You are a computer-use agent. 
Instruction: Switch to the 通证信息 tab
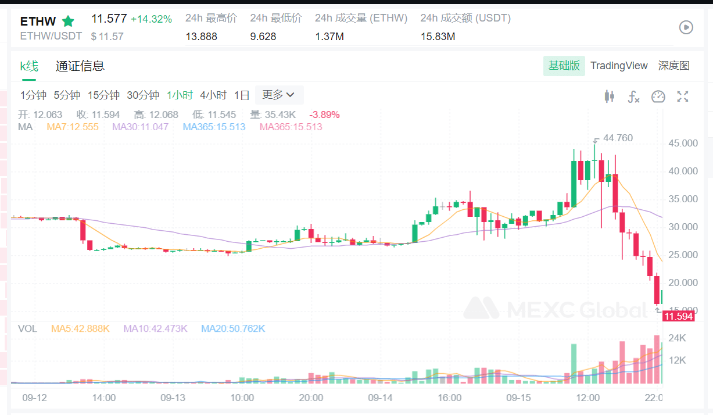(x=80, y=66)
